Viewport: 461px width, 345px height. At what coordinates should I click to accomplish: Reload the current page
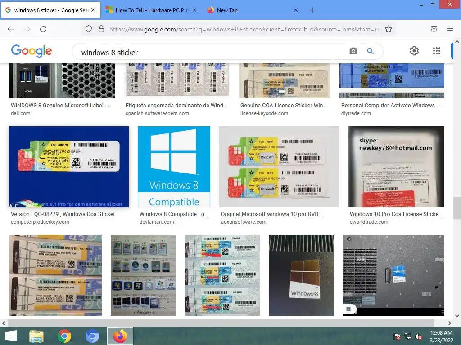[43, 29]
